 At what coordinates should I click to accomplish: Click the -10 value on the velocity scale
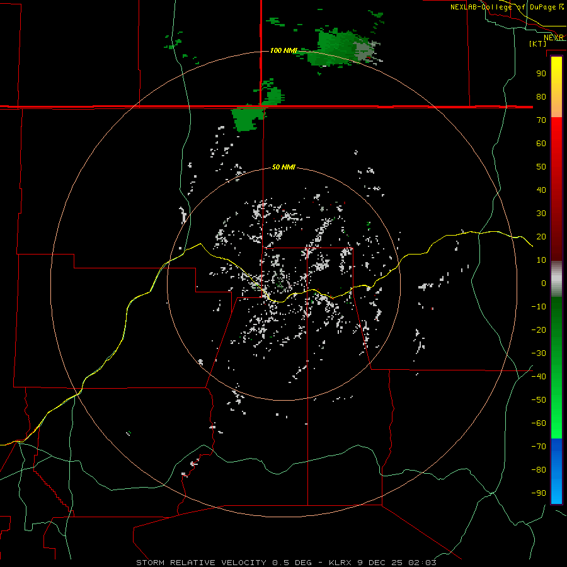pyautogui.click(x=539, y=307)
